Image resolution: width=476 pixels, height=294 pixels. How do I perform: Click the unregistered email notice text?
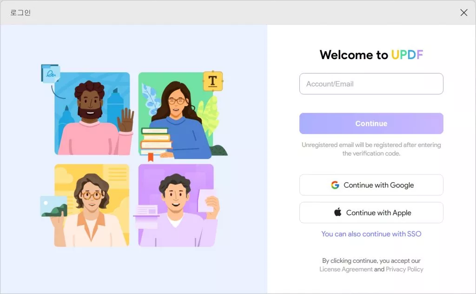[371, 149]
